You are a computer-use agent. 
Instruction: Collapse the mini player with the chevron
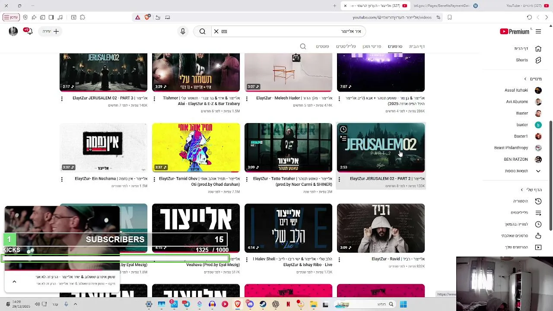[14, 282]
